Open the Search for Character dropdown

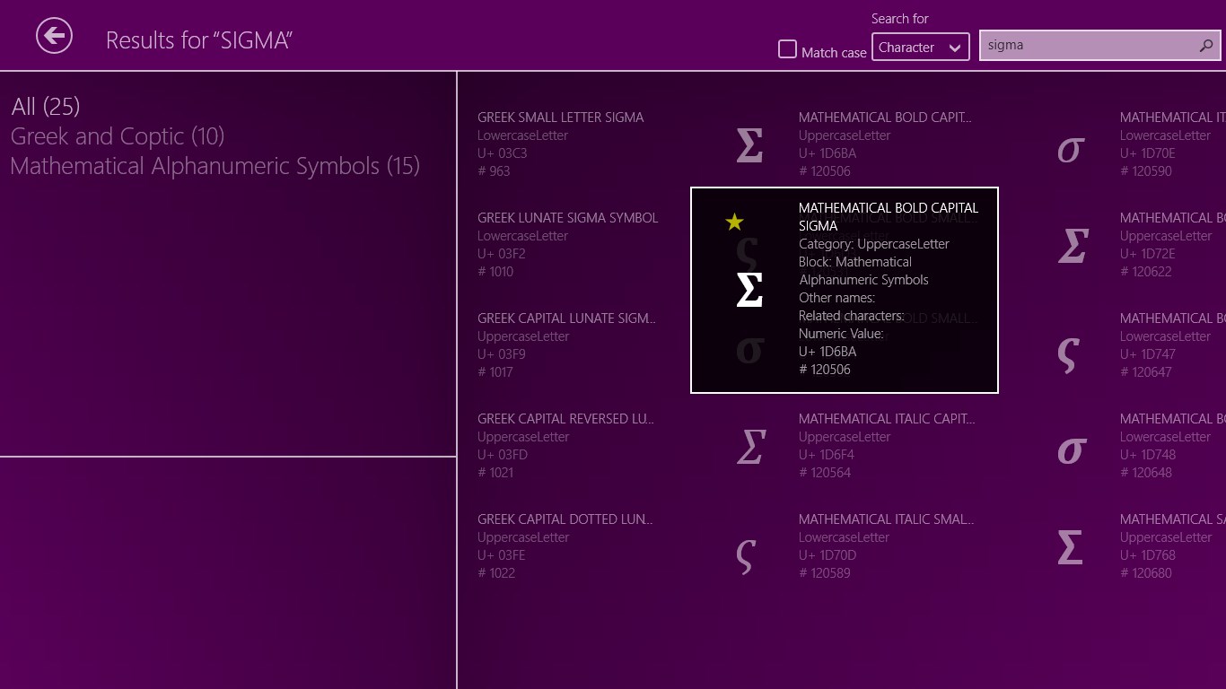pyautogui.click(x=920, y=48)
